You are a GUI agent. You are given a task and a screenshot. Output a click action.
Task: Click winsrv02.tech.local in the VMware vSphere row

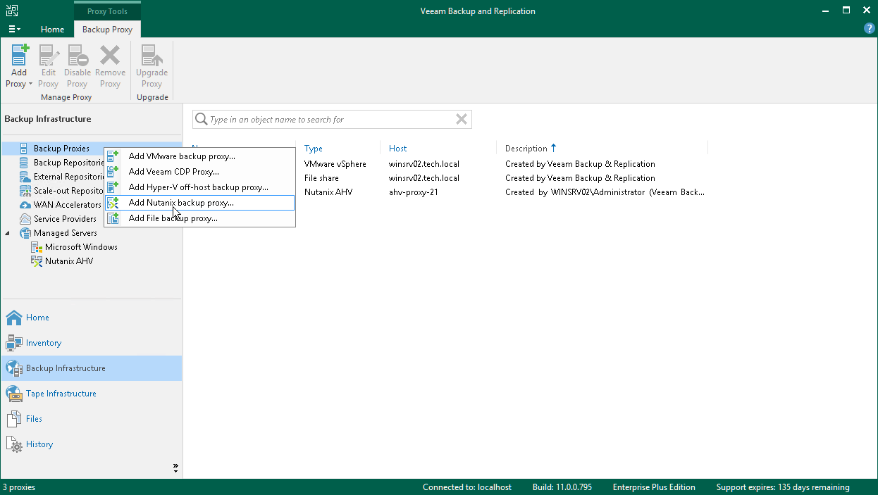(424, 164)
